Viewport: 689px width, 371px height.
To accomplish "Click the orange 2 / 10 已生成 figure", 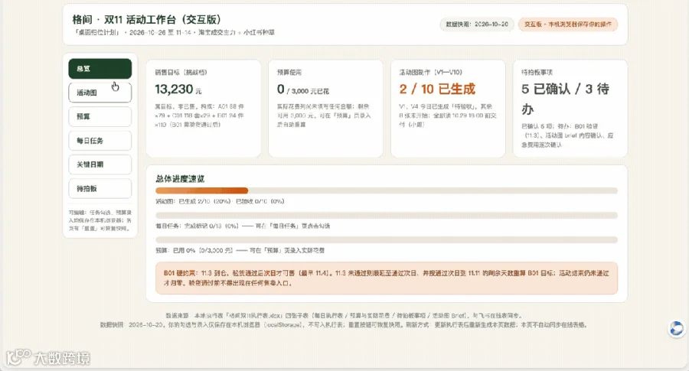I will [437, 89].
